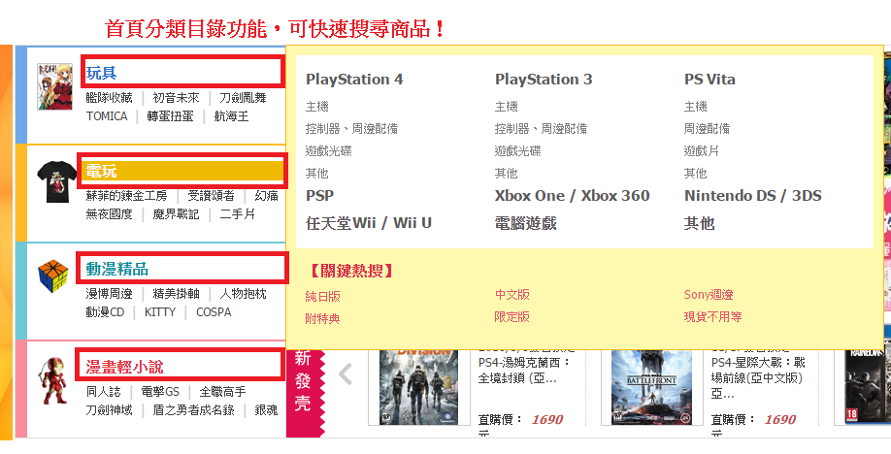891x454 pixels.
Task: Click the 現貨不用等 hot keyword
Action: click(712, 316)
